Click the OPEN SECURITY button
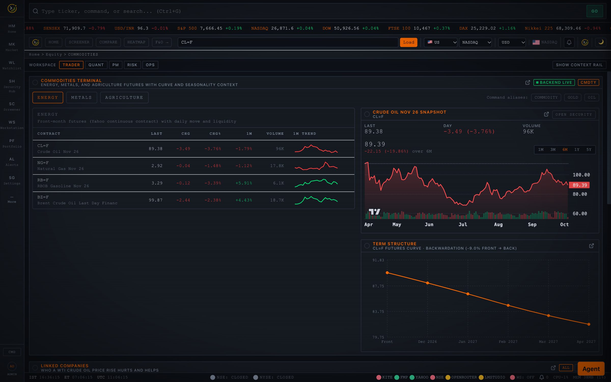Screen dimensions: 611x382 pos(574,115)
